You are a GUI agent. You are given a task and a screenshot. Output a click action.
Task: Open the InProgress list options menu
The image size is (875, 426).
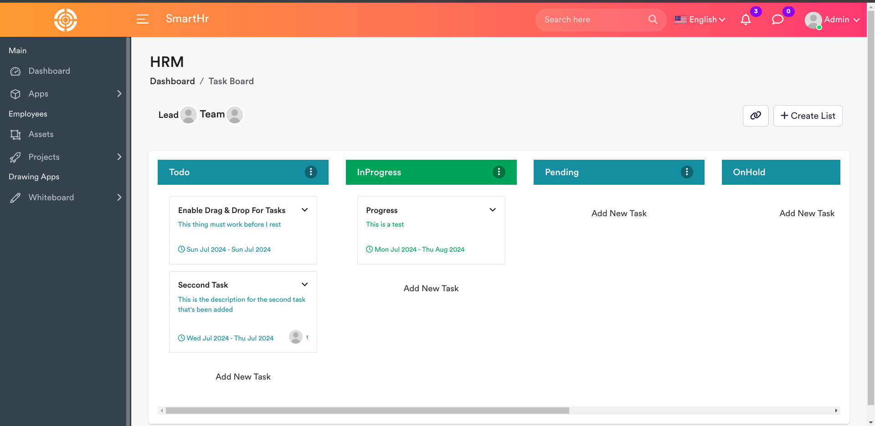(x=499, y=172)
